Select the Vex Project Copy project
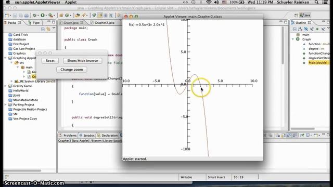Viewport: 333px width, 187px height. [x=22, y=118]
